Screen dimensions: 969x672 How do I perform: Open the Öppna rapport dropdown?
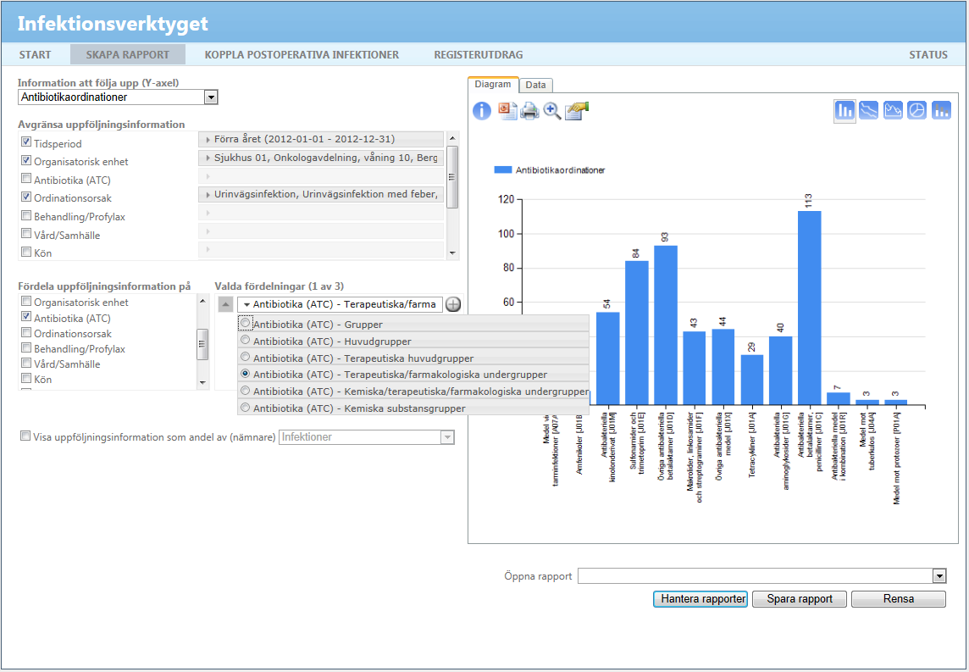click(x=939, y=576)
